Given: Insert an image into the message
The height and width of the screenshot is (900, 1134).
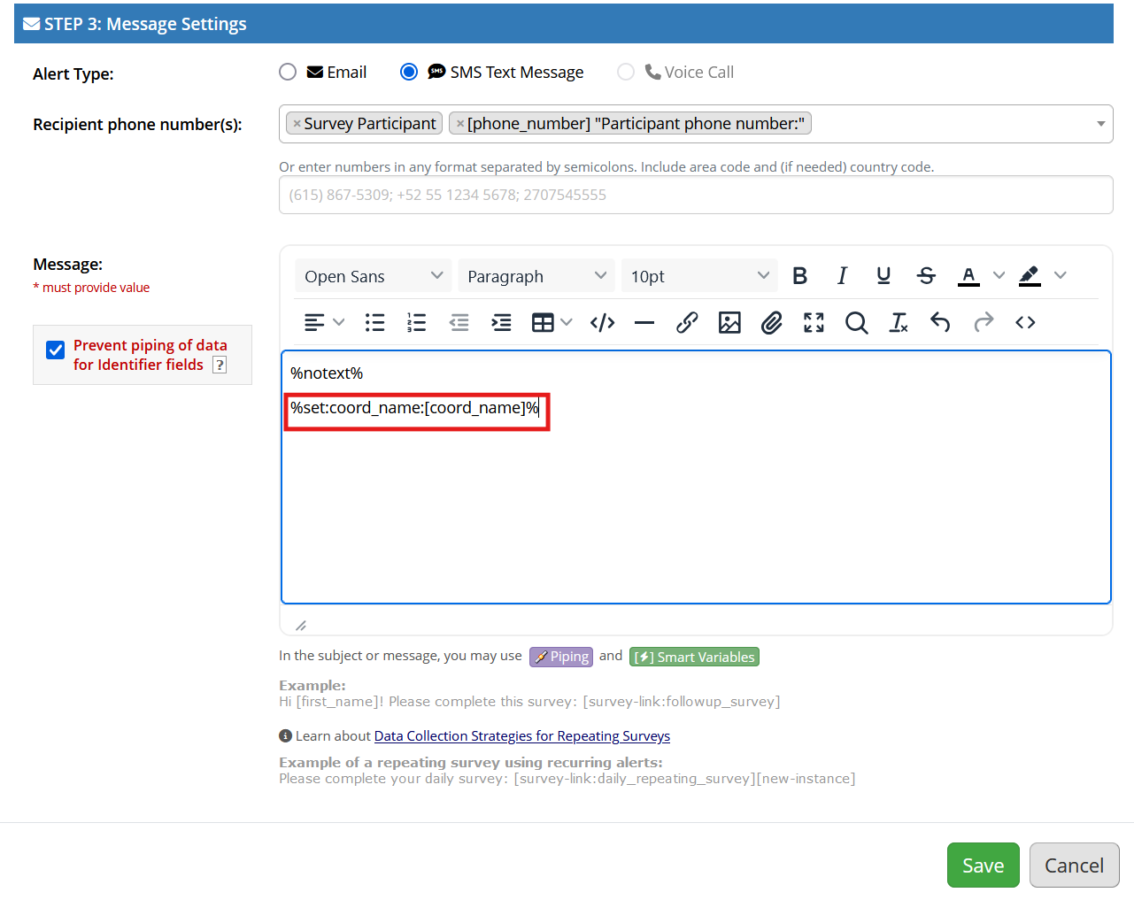Looking at the screenshot, I should pos(729,322).
